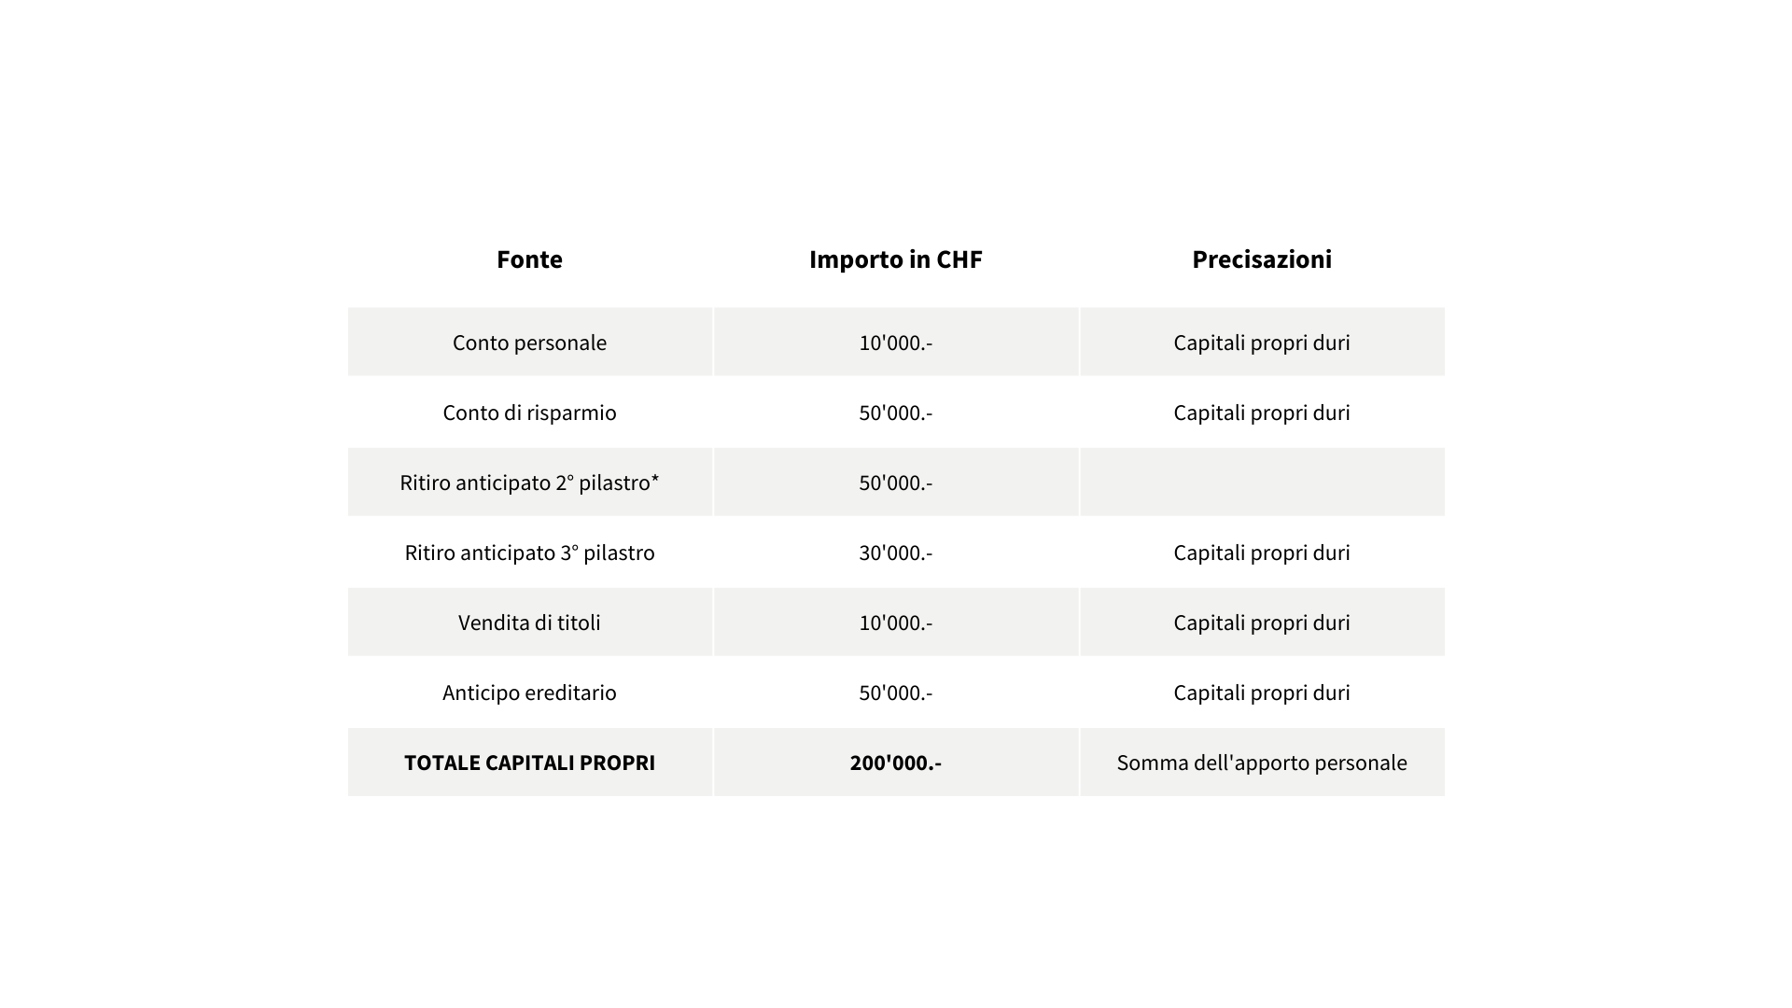The width and height of the screenshot is (1792, 1008).
Task: Select the Conto di risparmio cell
Action: [529, 413]
